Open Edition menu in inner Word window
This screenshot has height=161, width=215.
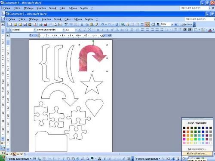22,19
